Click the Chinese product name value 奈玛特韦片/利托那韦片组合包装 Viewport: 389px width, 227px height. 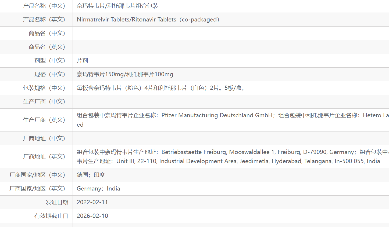pos(117,6)
